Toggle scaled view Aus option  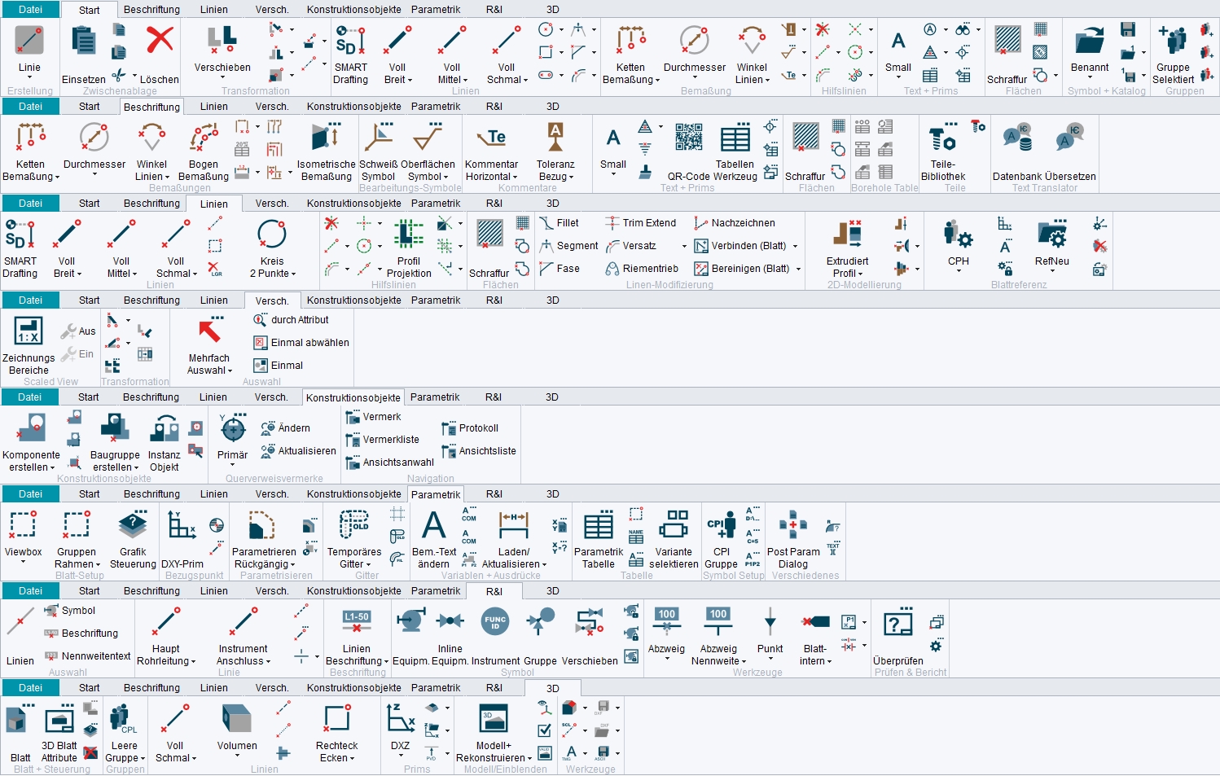(x=78, y=331)
